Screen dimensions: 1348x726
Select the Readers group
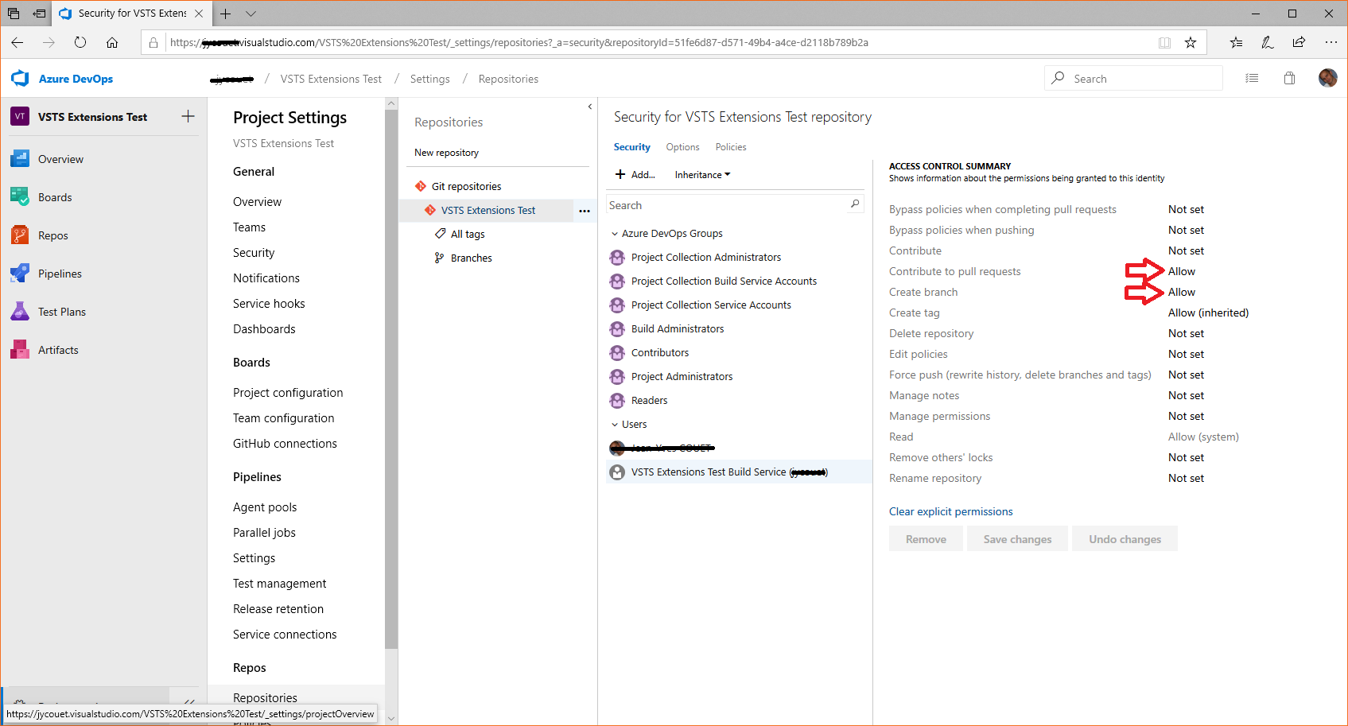pos(649,401)
